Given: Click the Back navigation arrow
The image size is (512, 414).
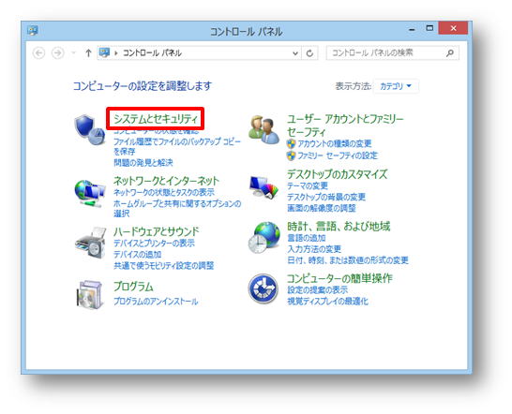Looking at the screenshot, I should (38, 52).
